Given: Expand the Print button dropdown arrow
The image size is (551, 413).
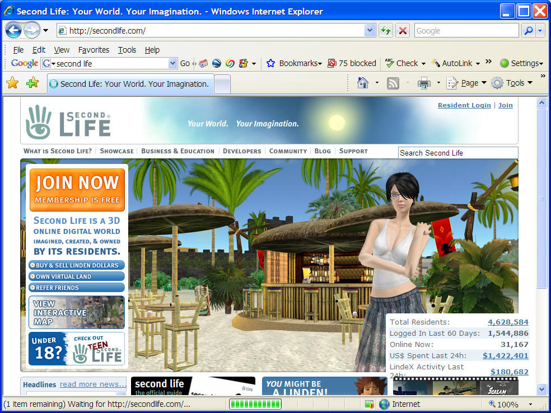Looking at the screenshot, I should [x=438, y=83].
